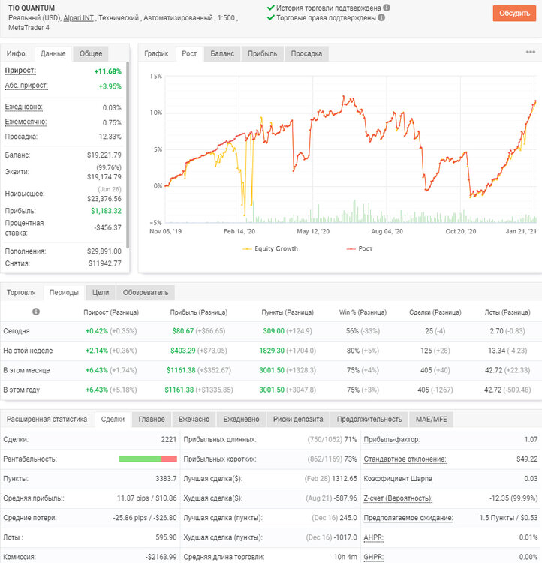Screen dimensions: 542x563
Task: Click the 12.33% drawdown value
Action: [x=110, y=137]
